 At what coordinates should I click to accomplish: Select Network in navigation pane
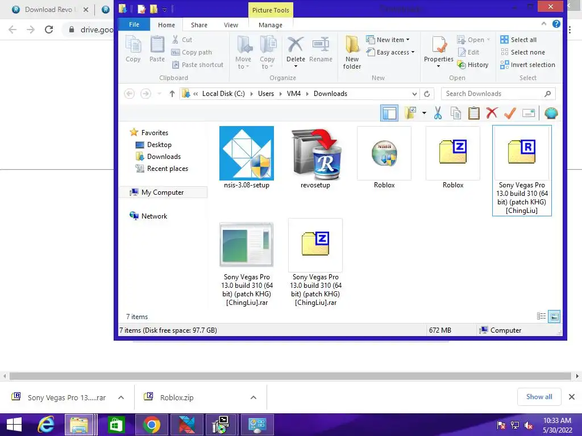(148, 216)
